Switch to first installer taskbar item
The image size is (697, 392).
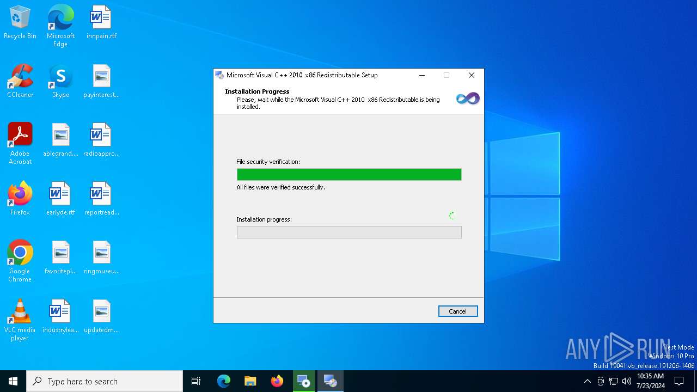(x=304, y=381)
